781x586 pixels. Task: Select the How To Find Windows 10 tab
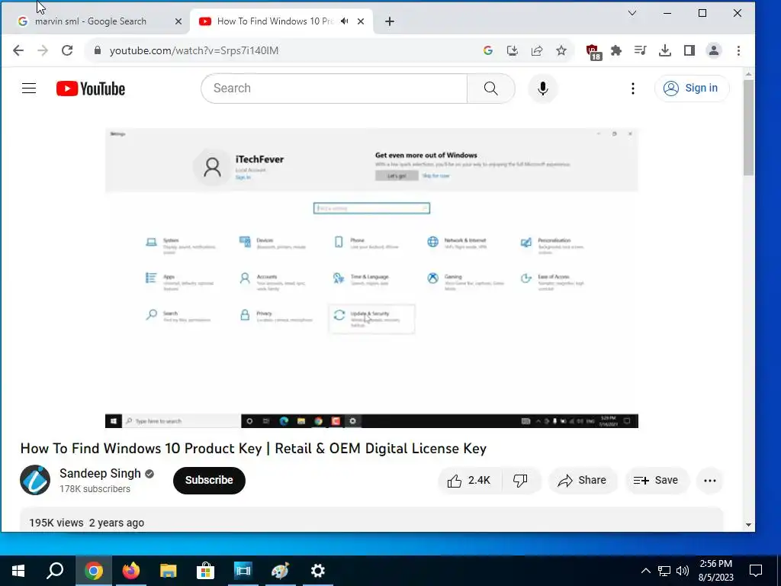coord(275,21)
